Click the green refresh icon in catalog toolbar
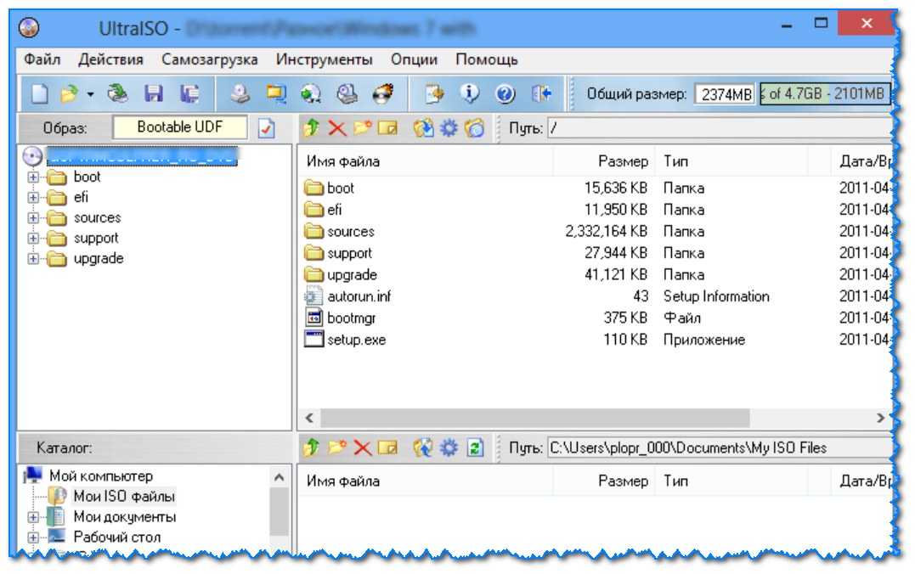Viewport: 915px width, 574px height. tap(476, 447)
